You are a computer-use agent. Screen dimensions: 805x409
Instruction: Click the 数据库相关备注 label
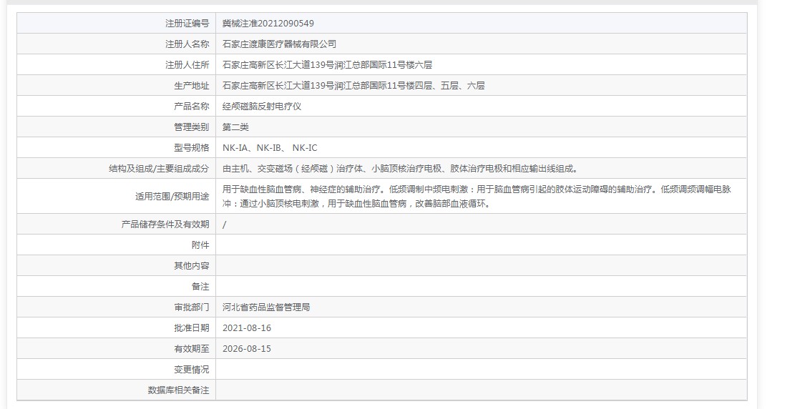coord(178,390)
